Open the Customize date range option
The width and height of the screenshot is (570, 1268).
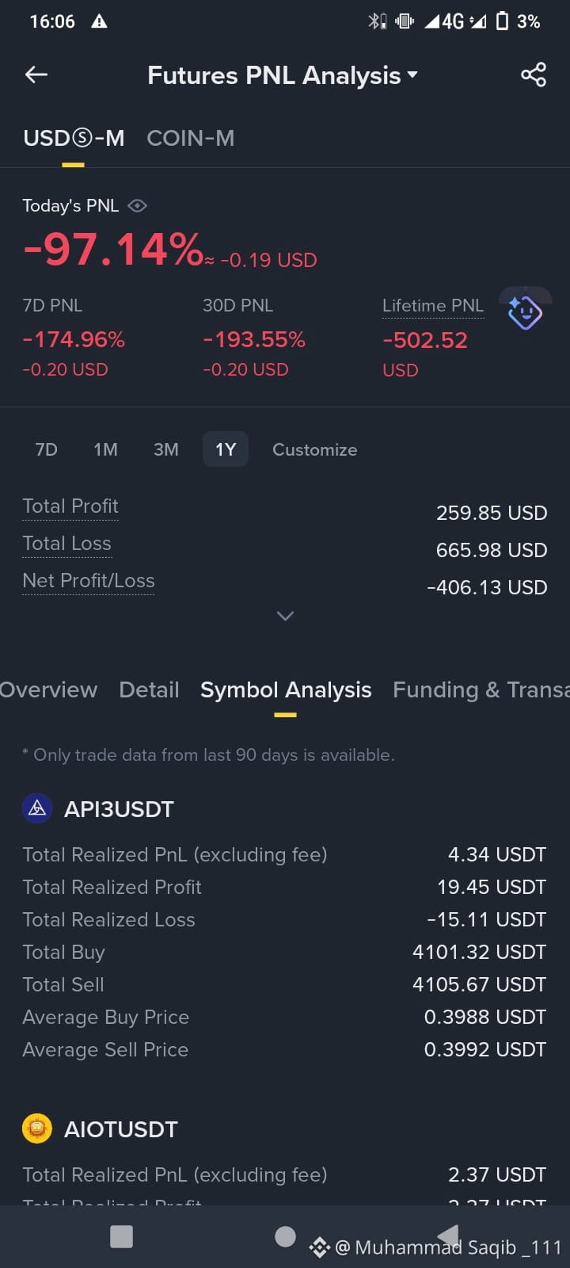tap(315, 449)
